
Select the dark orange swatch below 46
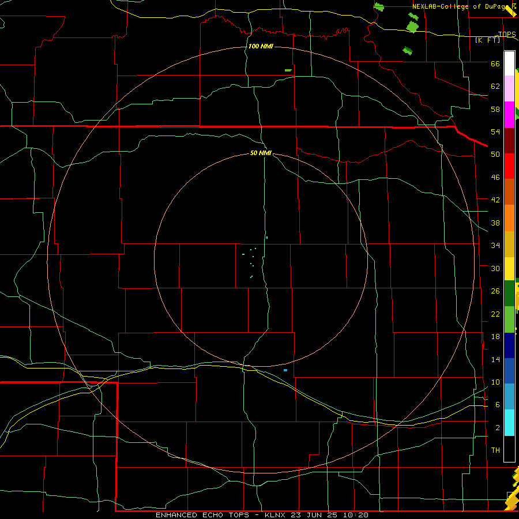coord(509,192)
